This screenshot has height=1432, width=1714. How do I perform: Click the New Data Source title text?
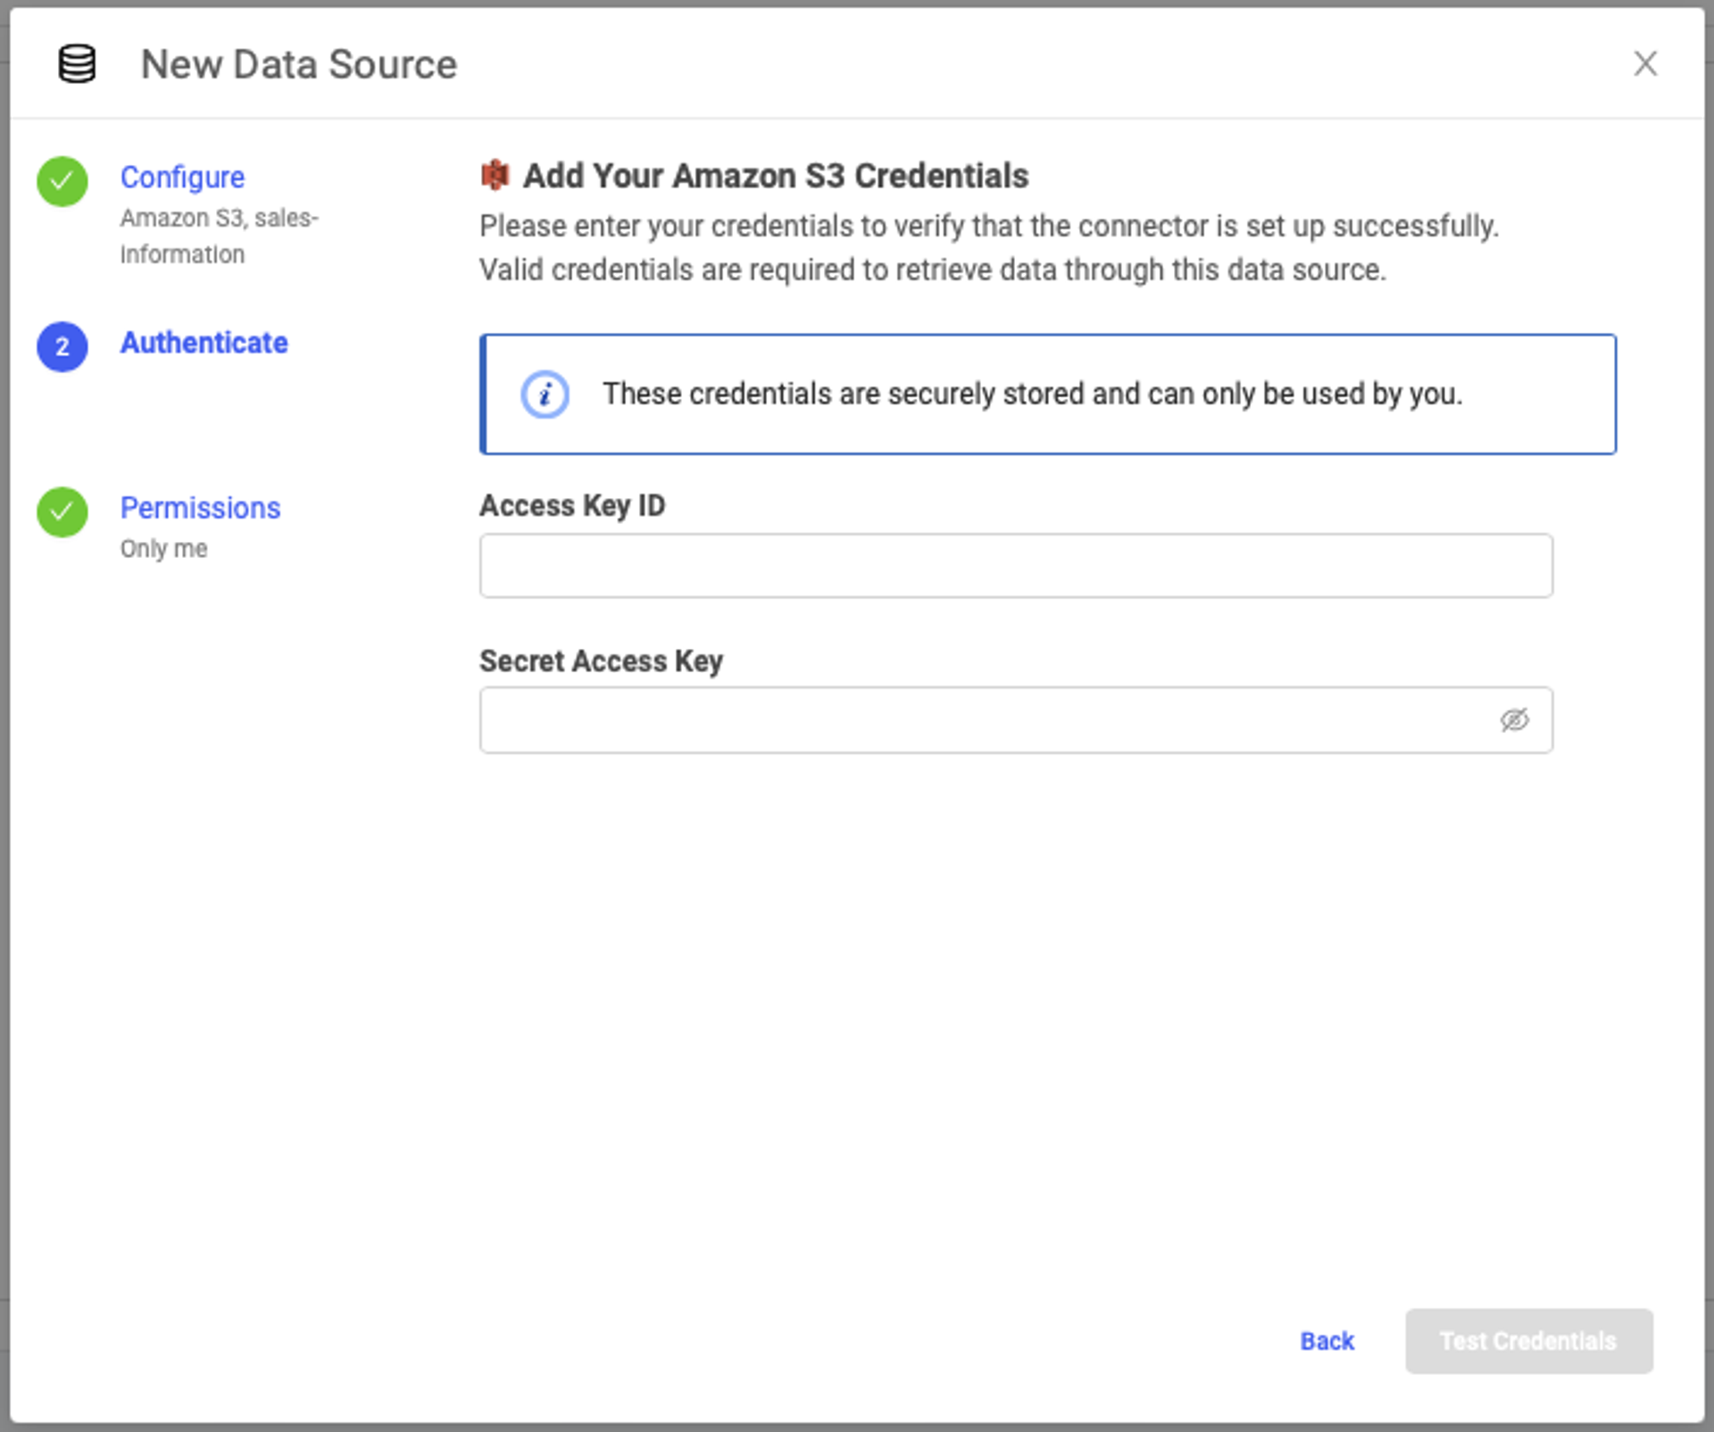pyautogui.click(x=299, y=64)
